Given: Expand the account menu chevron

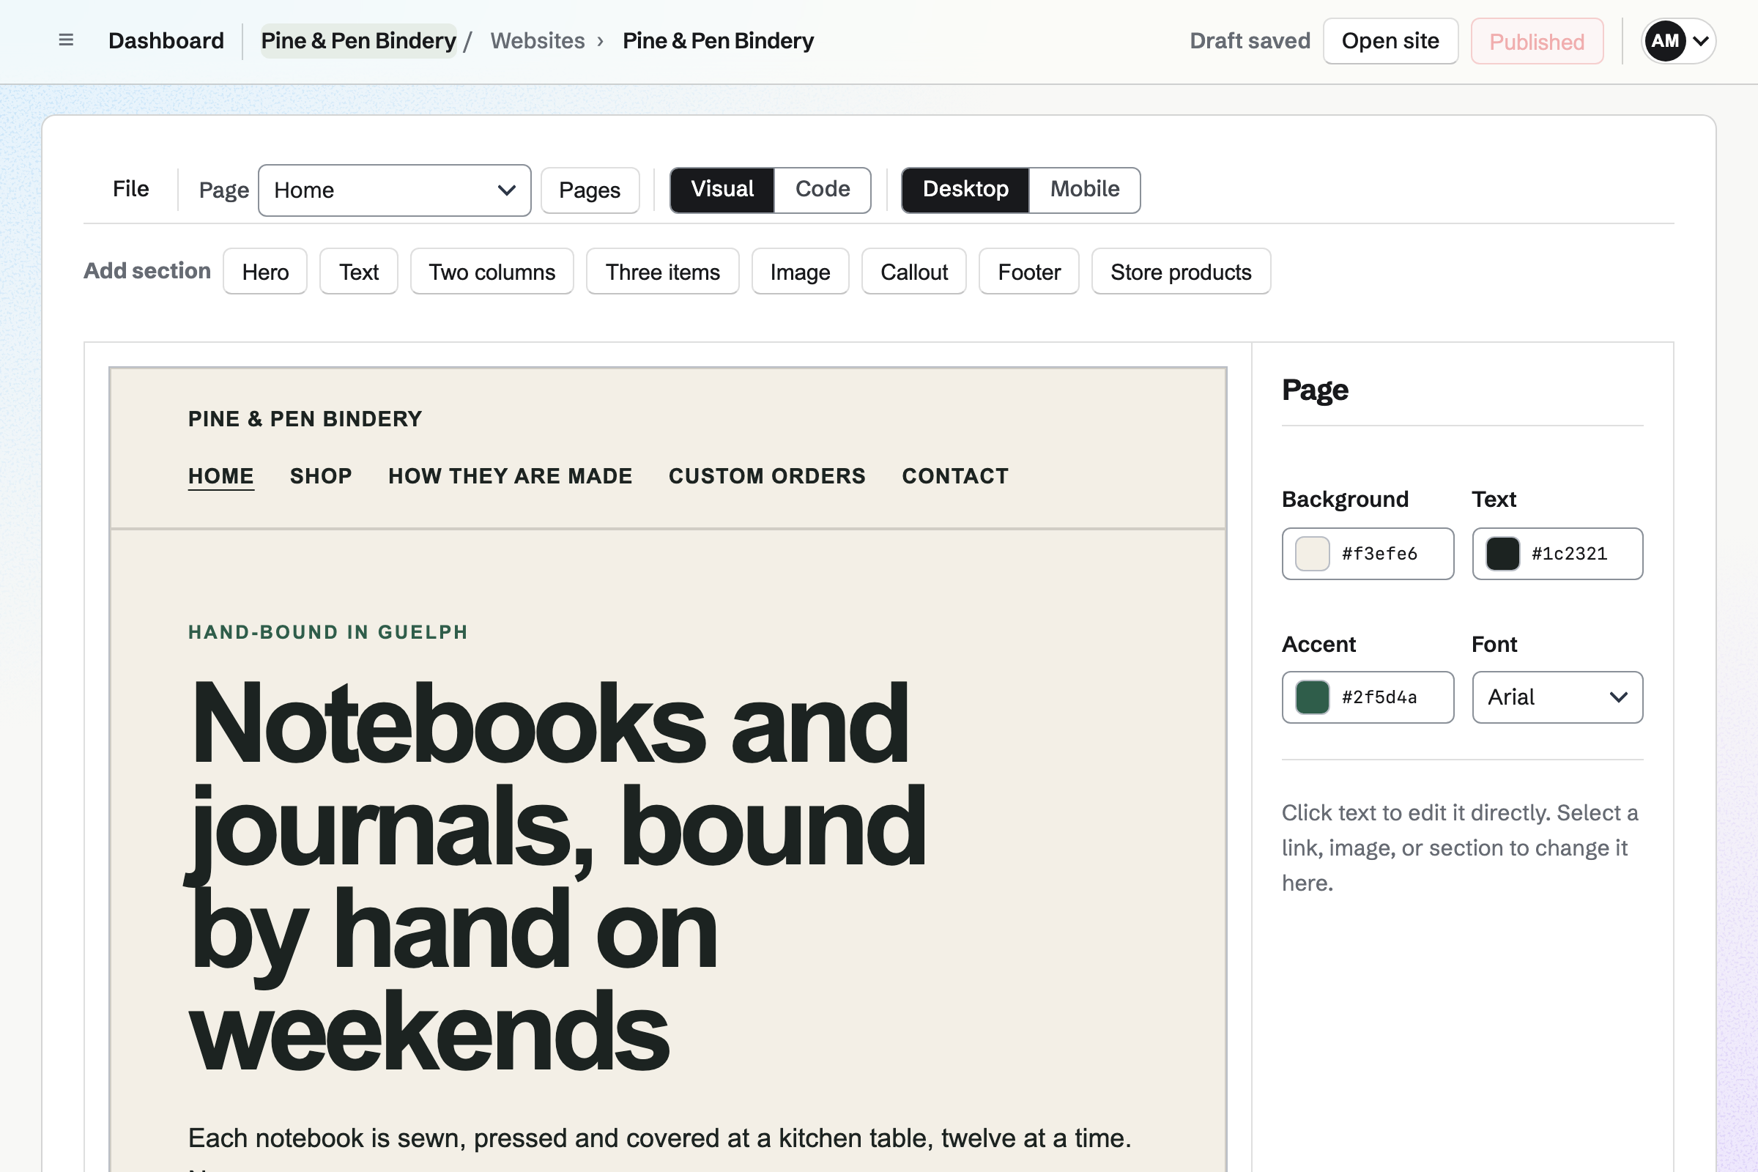Looking at the screenshot, I should coord(1700,41).
